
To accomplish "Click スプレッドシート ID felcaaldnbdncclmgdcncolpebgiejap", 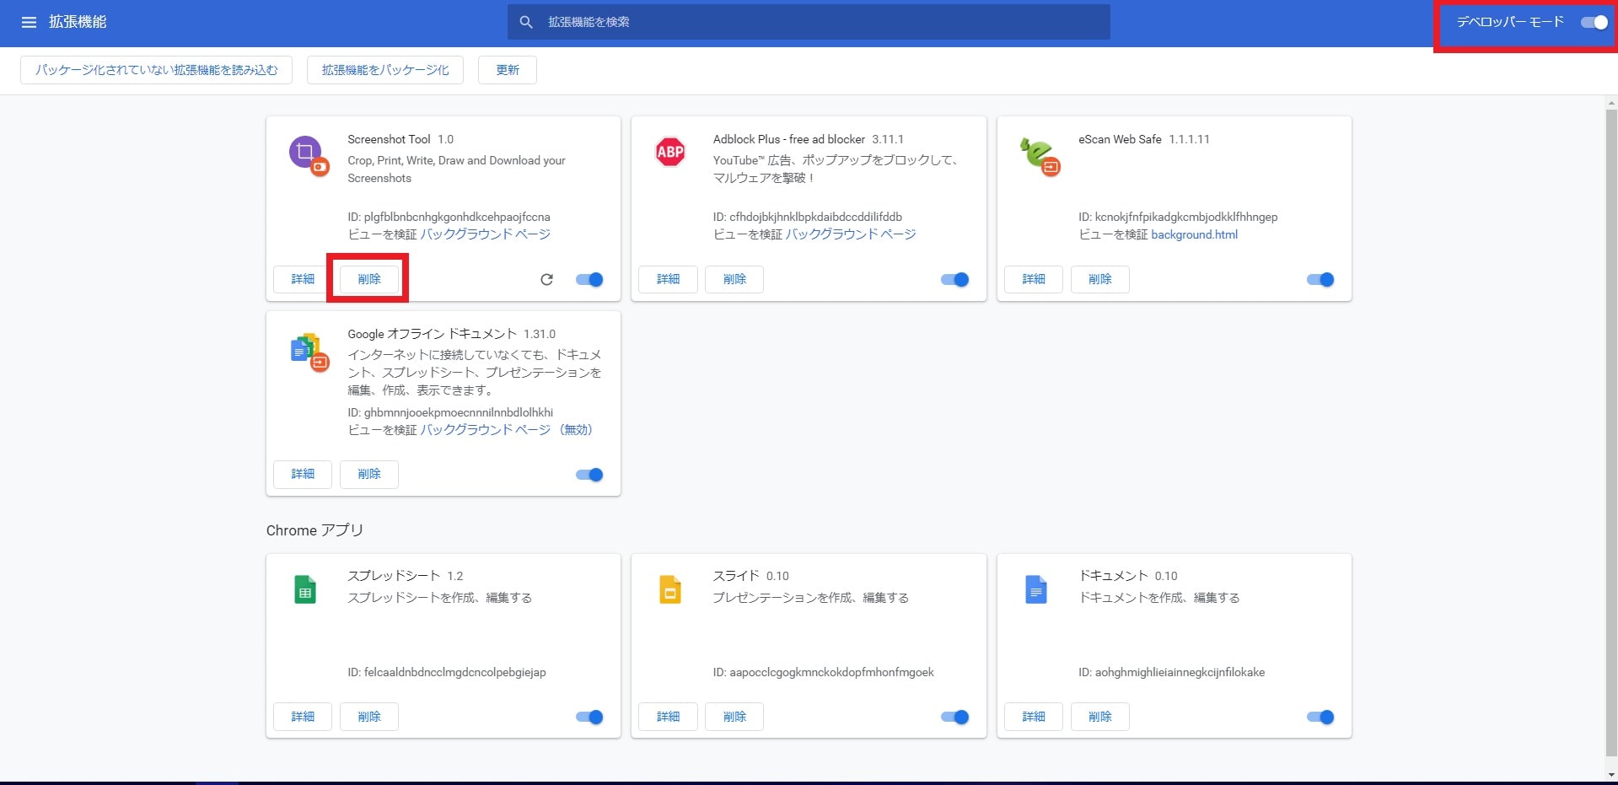I will click(447, 672).
